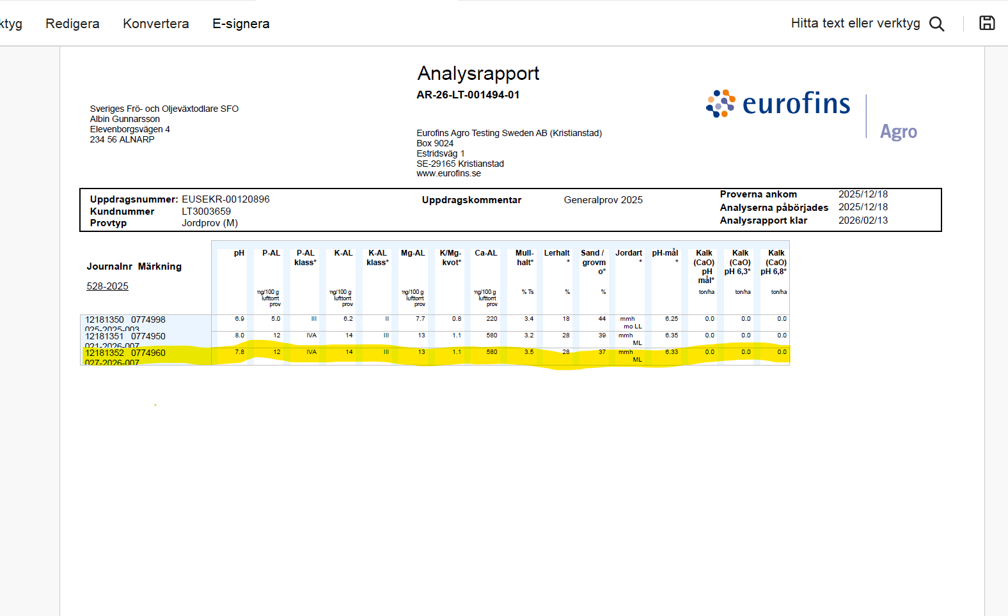The image size is (1008, 616).
Task: Follow the underlined 528-2025 link
Action: (x=107, y=286)
